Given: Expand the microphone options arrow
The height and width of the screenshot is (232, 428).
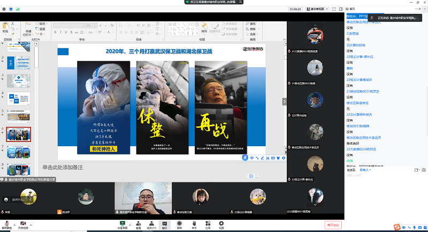Looking at the screenshot, I should 14,223.
